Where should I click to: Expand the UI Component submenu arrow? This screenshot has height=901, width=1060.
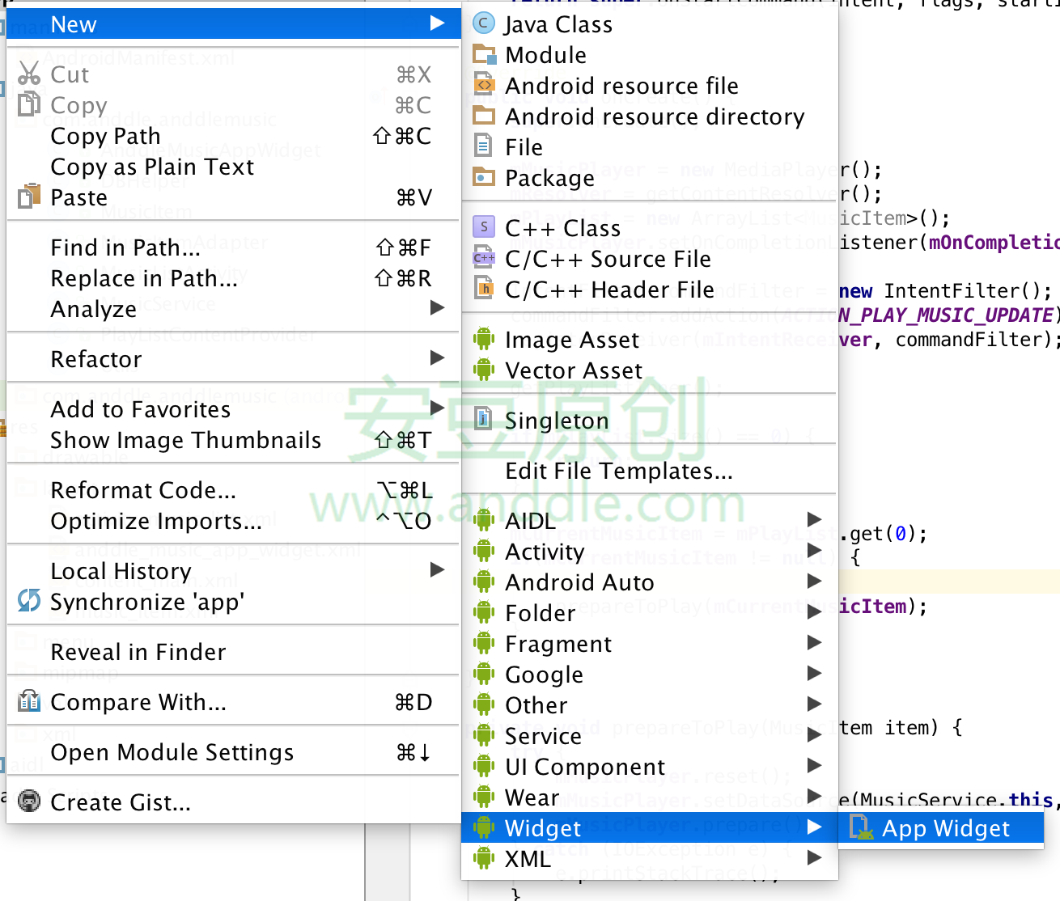pos(815,765)
